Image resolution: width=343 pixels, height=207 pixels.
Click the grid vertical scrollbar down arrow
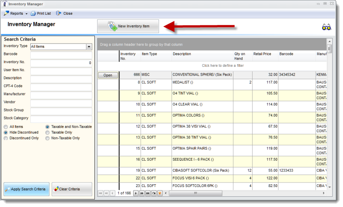coord(330,187)
